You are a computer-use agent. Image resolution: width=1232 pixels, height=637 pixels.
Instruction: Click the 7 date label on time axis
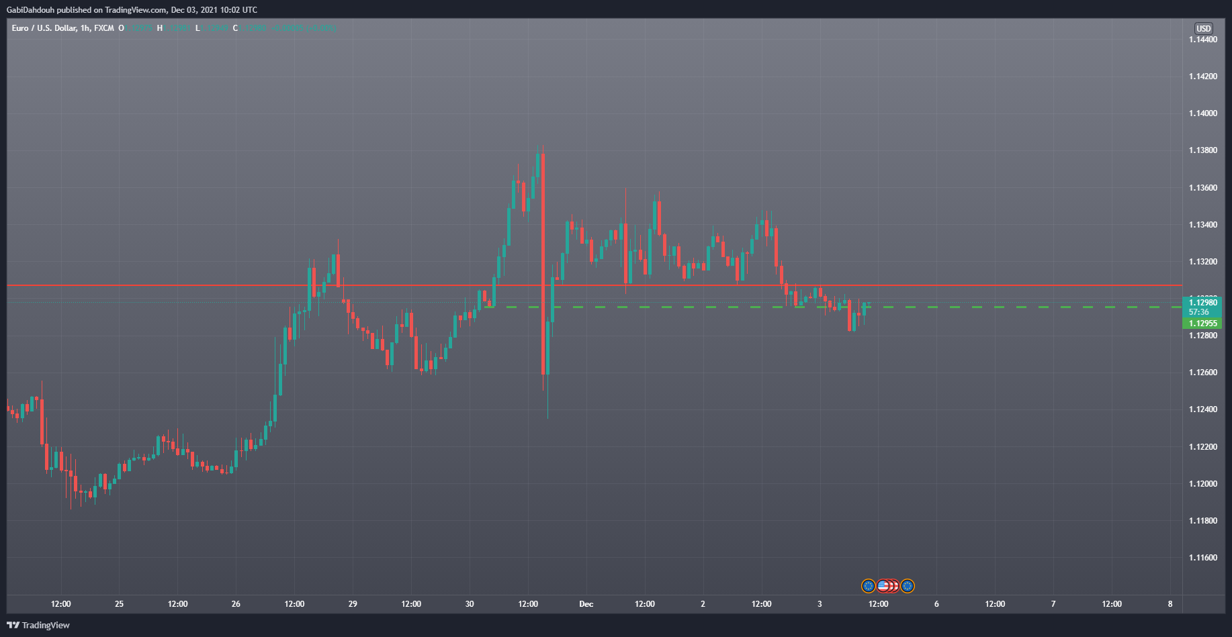point(1053,604)
